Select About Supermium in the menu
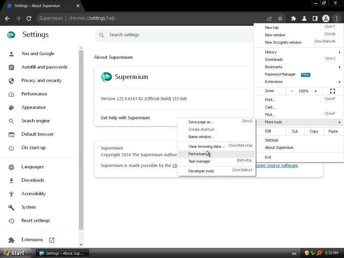The height and width of the screenshot is (258, 344). [x=299, y=147]
